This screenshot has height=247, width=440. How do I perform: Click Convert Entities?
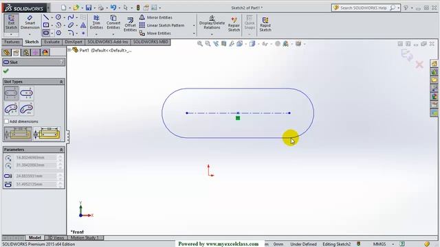[113, 23]
